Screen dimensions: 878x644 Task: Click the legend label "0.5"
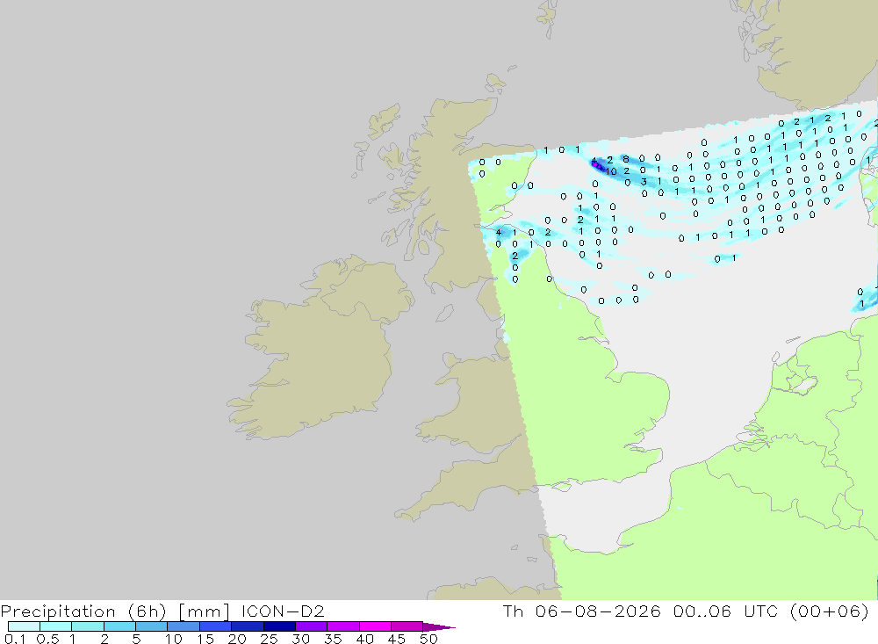[x=47, y=639]
